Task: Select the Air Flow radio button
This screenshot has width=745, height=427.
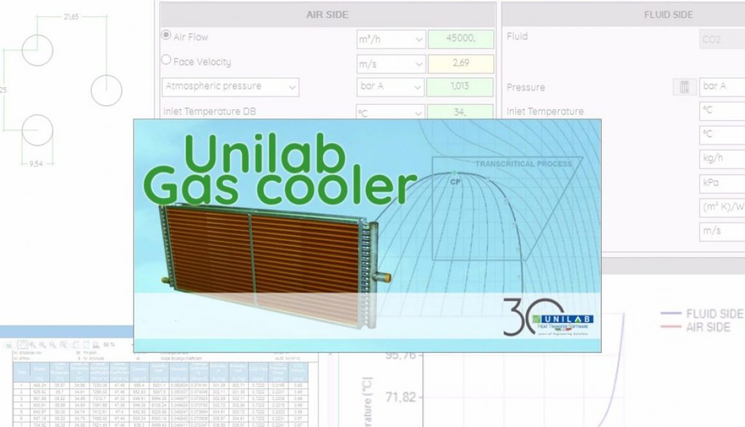Action: (x=166, y=37)
